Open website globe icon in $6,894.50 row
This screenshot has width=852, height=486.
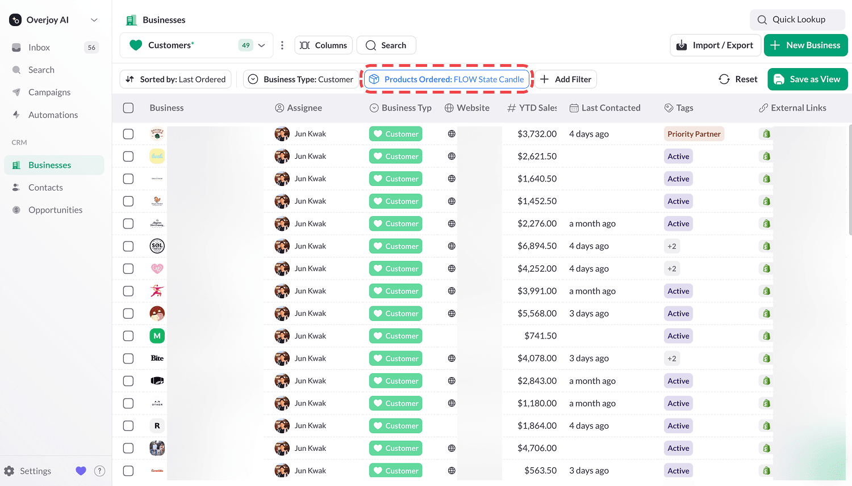(452, 246)
